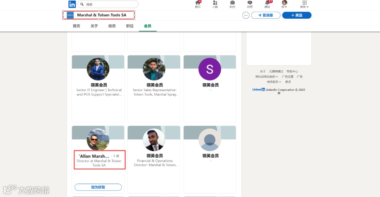Open the Me profile avatar menu
This screenshot has width=380, height=197.
tap(284, 4)
